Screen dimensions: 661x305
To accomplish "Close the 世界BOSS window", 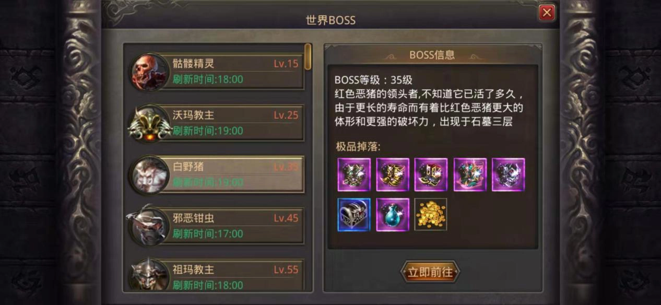I will click(547, 13).
